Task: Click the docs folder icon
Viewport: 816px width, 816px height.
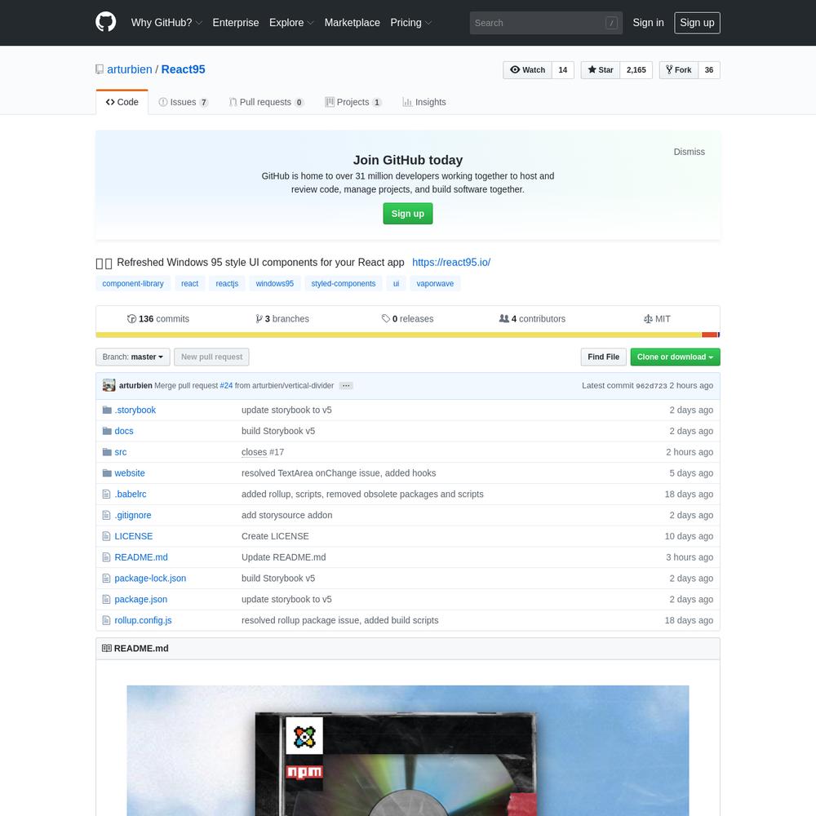Action: [x=107, y=431]
